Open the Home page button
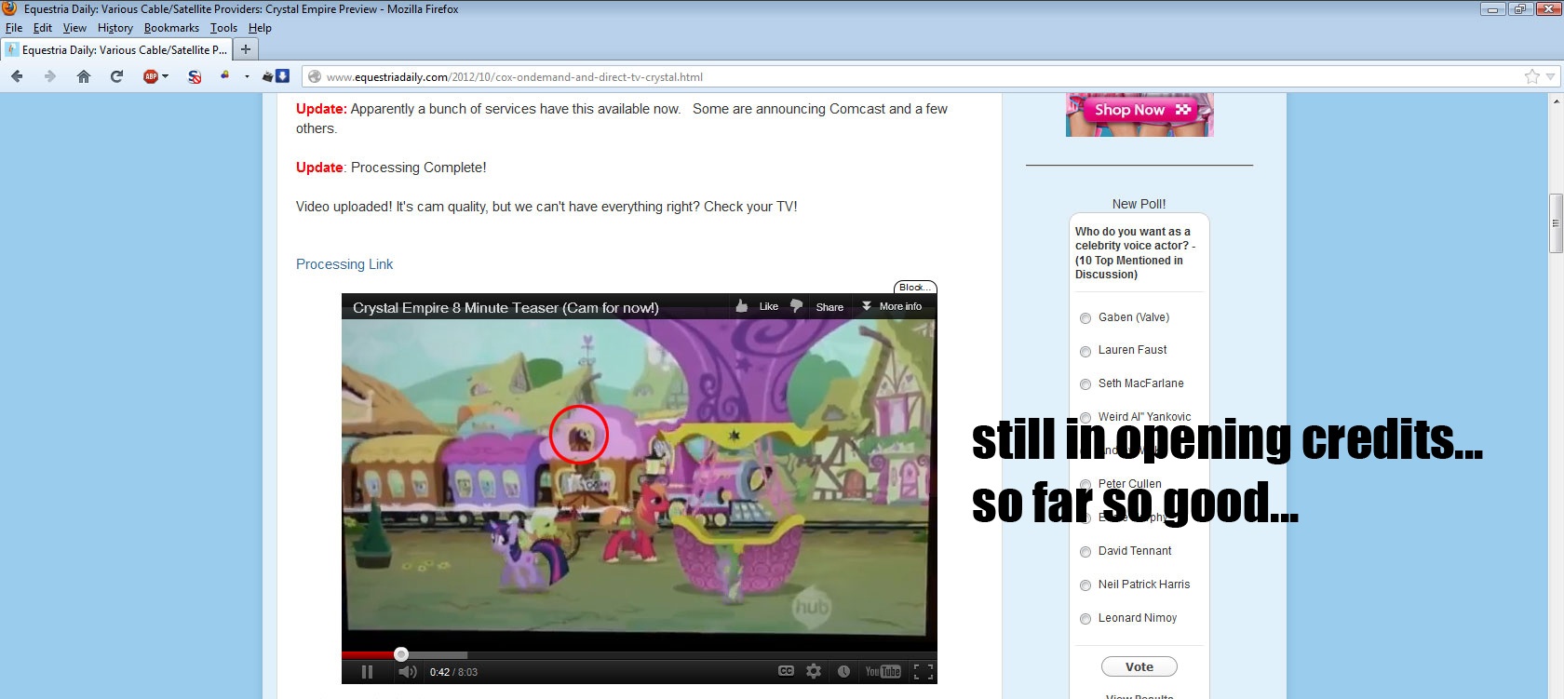The width and height of the screenshot is (1564, 699). 84,76
